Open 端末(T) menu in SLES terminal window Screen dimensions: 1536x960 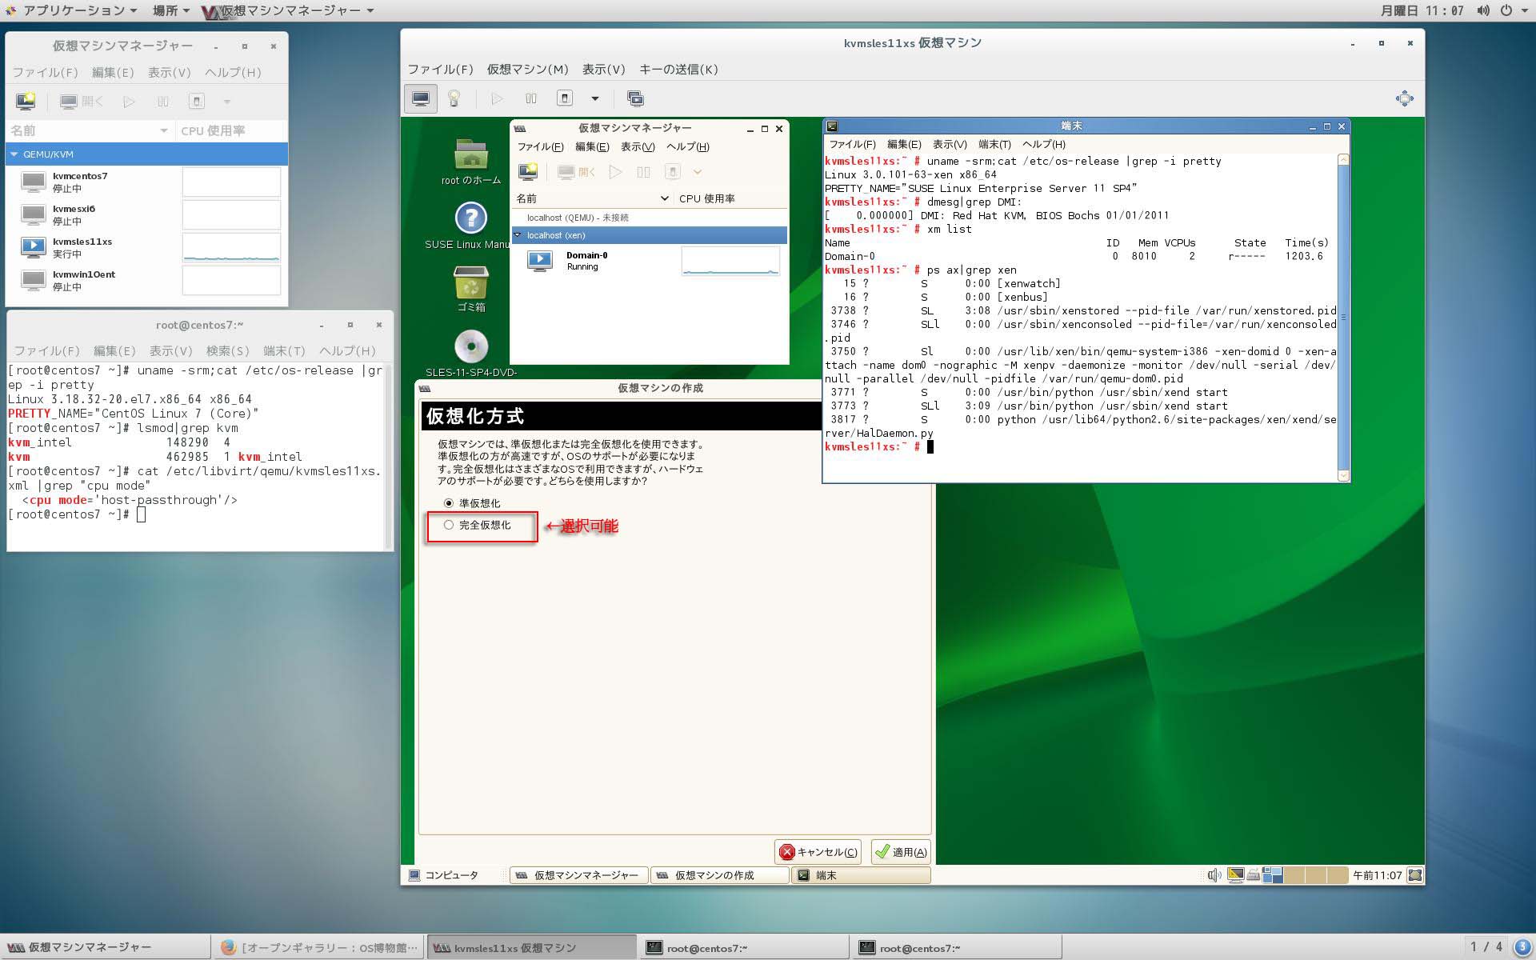tap(994, 145)
